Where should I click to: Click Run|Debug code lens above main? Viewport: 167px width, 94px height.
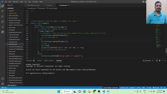pos(38,25)
